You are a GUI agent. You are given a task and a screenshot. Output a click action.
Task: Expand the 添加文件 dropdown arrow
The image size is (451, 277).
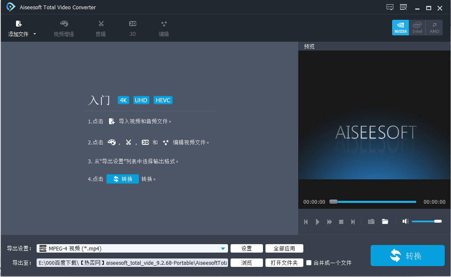pos(35,34)
